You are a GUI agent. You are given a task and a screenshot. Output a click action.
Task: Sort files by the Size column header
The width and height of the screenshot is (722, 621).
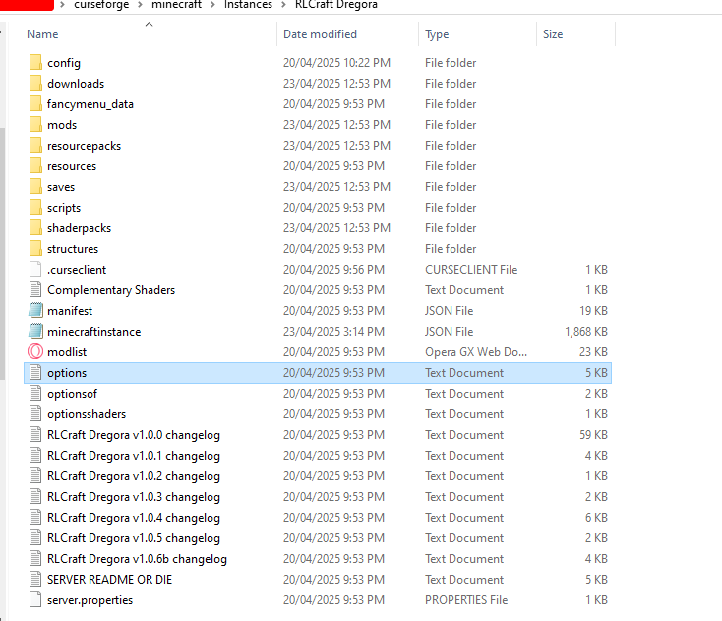pyautogui.click(x=553, y=34)
